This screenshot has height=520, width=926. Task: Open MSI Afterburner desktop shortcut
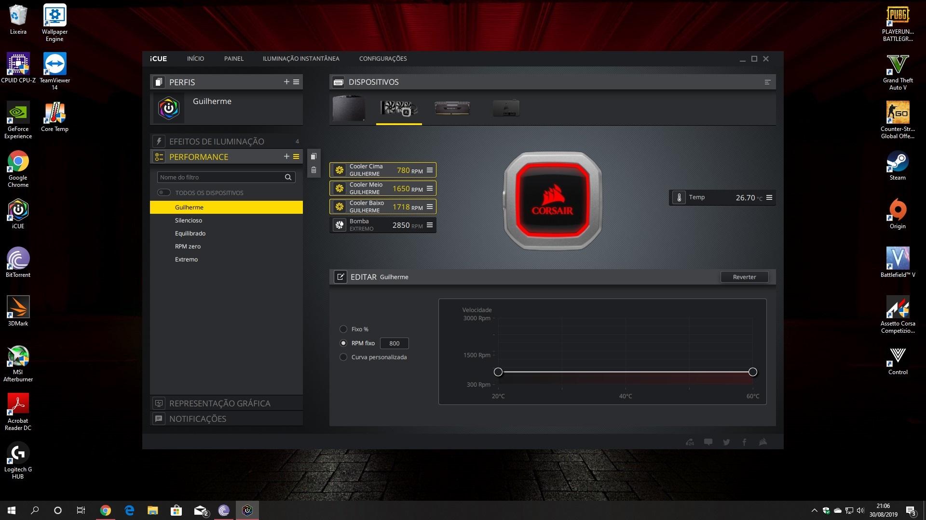[x=18, y=364]
